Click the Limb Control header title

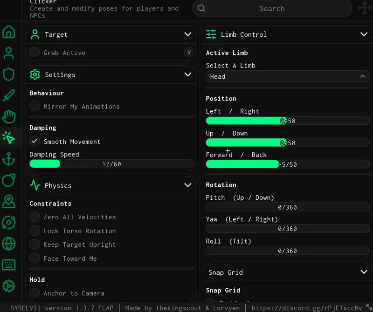pyautogui.click(x=244, y=34)
